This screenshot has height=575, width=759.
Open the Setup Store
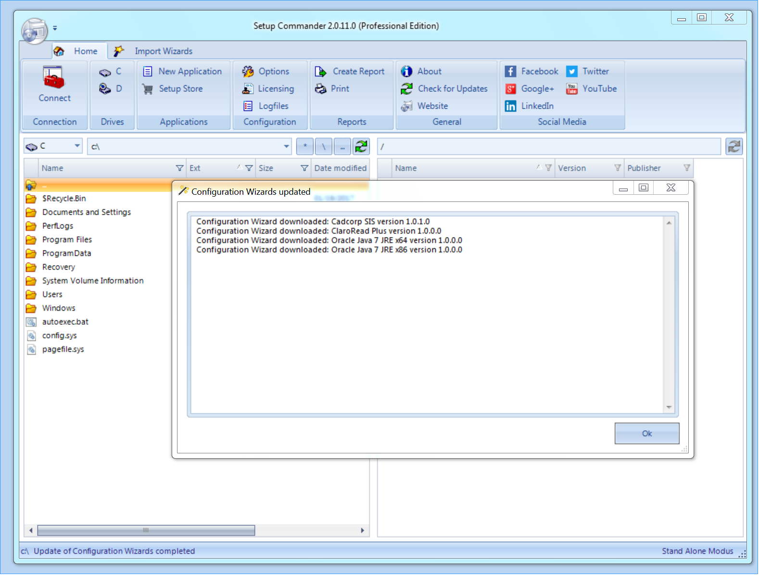click(172, 89)
